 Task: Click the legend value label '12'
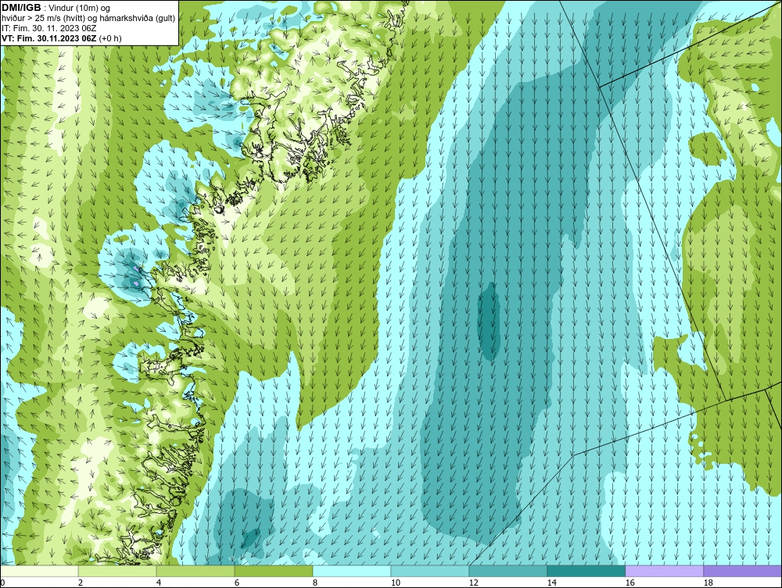click(x=473, y=583)
